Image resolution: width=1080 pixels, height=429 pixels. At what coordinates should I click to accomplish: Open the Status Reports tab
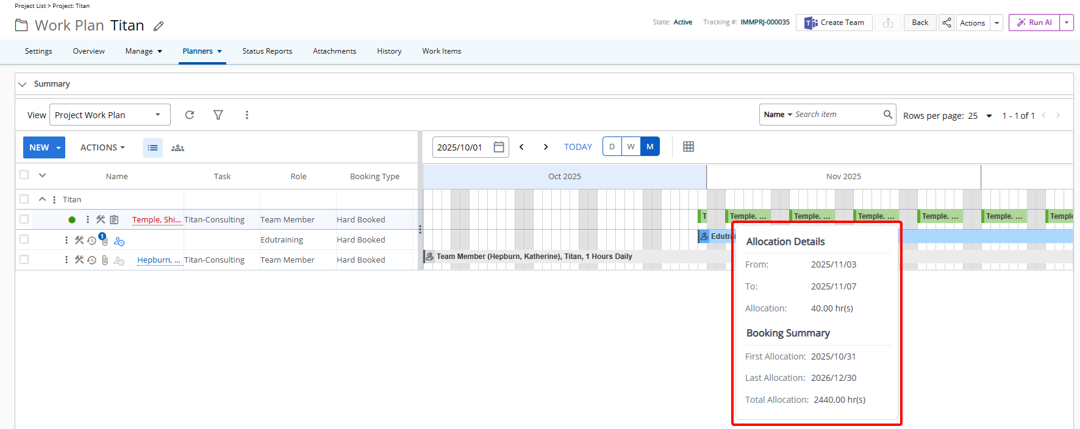[267, 51]
